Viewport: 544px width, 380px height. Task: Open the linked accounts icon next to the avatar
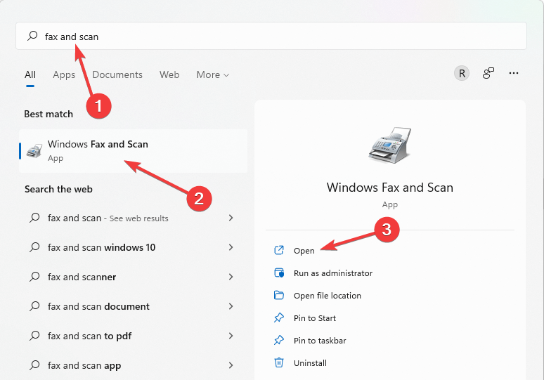(488, 73)
